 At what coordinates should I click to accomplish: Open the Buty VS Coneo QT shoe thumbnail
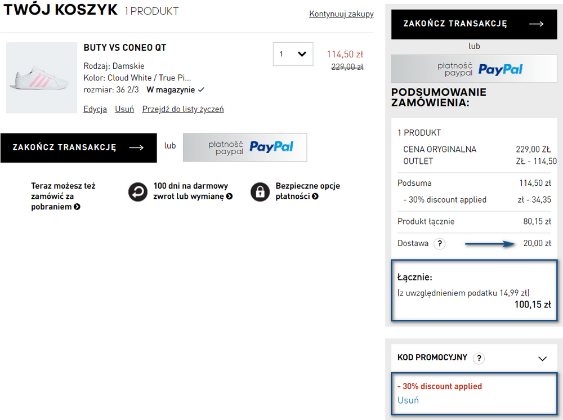(x=42, y=78)
